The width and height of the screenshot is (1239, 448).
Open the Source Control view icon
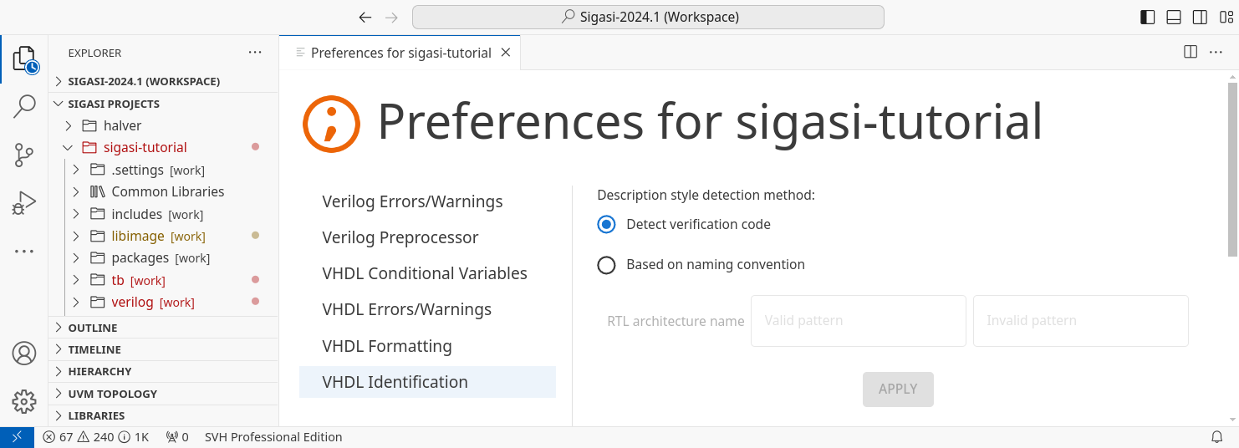pos(24,155)
